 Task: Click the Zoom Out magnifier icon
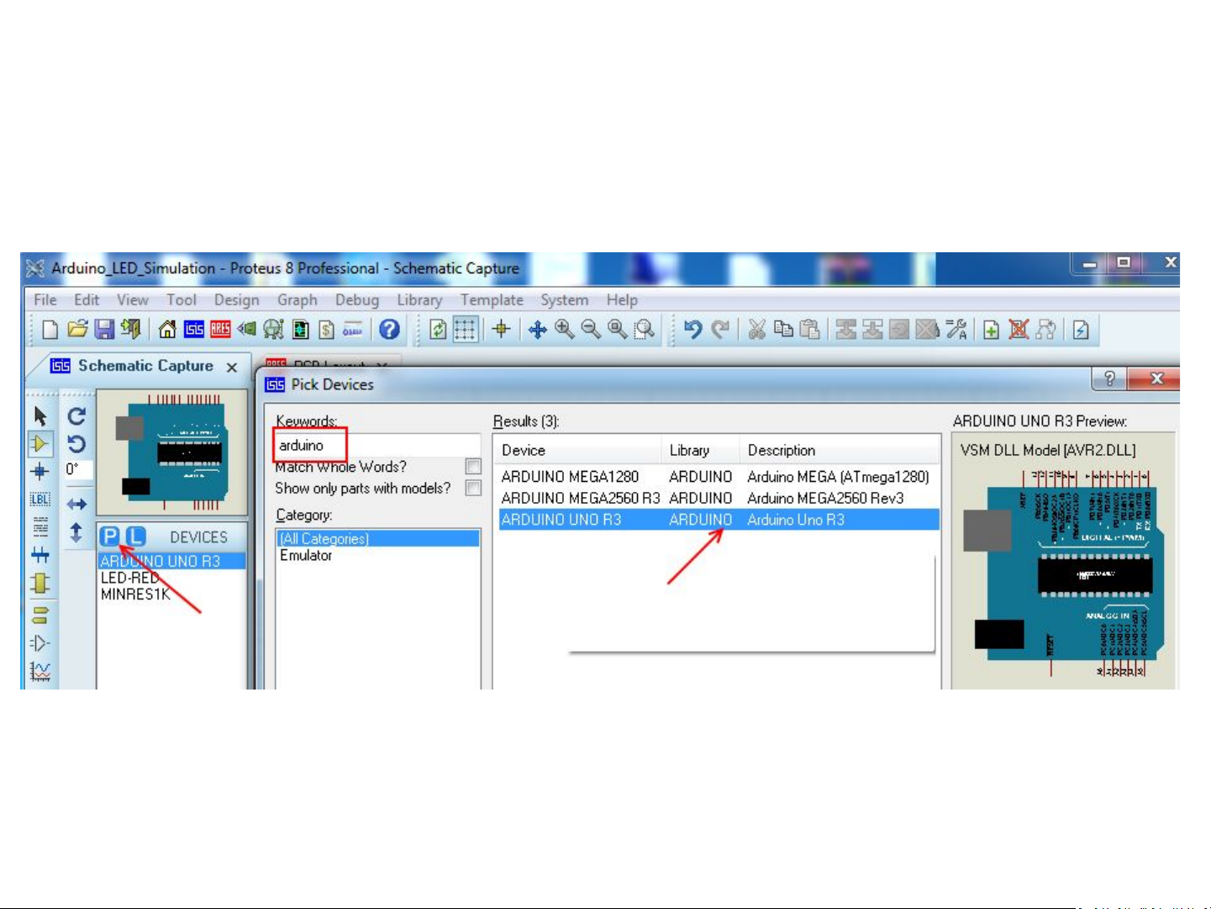coord(591,330)
